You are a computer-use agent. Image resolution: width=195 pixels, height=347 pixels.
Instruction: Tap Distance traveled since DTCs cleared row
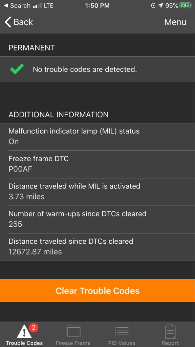[97, 247]
